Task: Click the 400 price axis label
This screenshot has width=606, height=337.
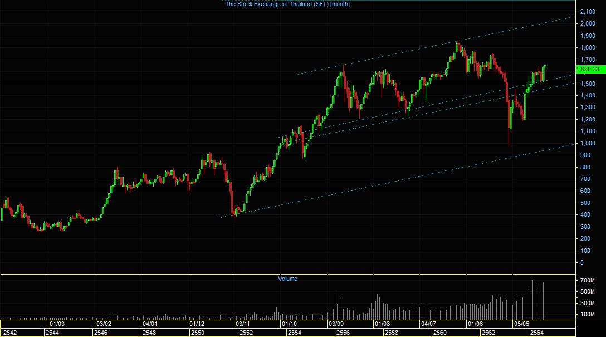Action: (585, 215)
